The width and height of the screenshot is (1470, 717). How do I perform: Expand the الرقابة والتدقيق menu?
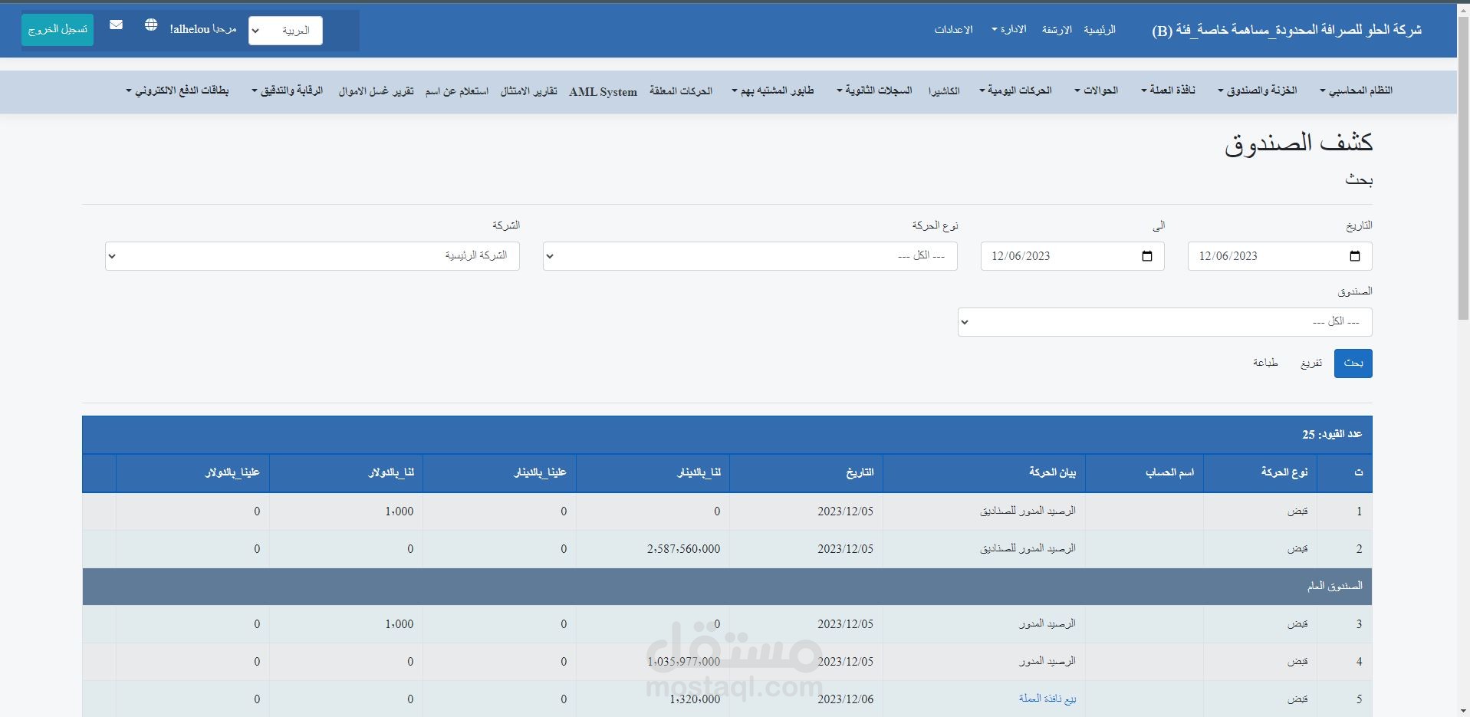(288, 90)
